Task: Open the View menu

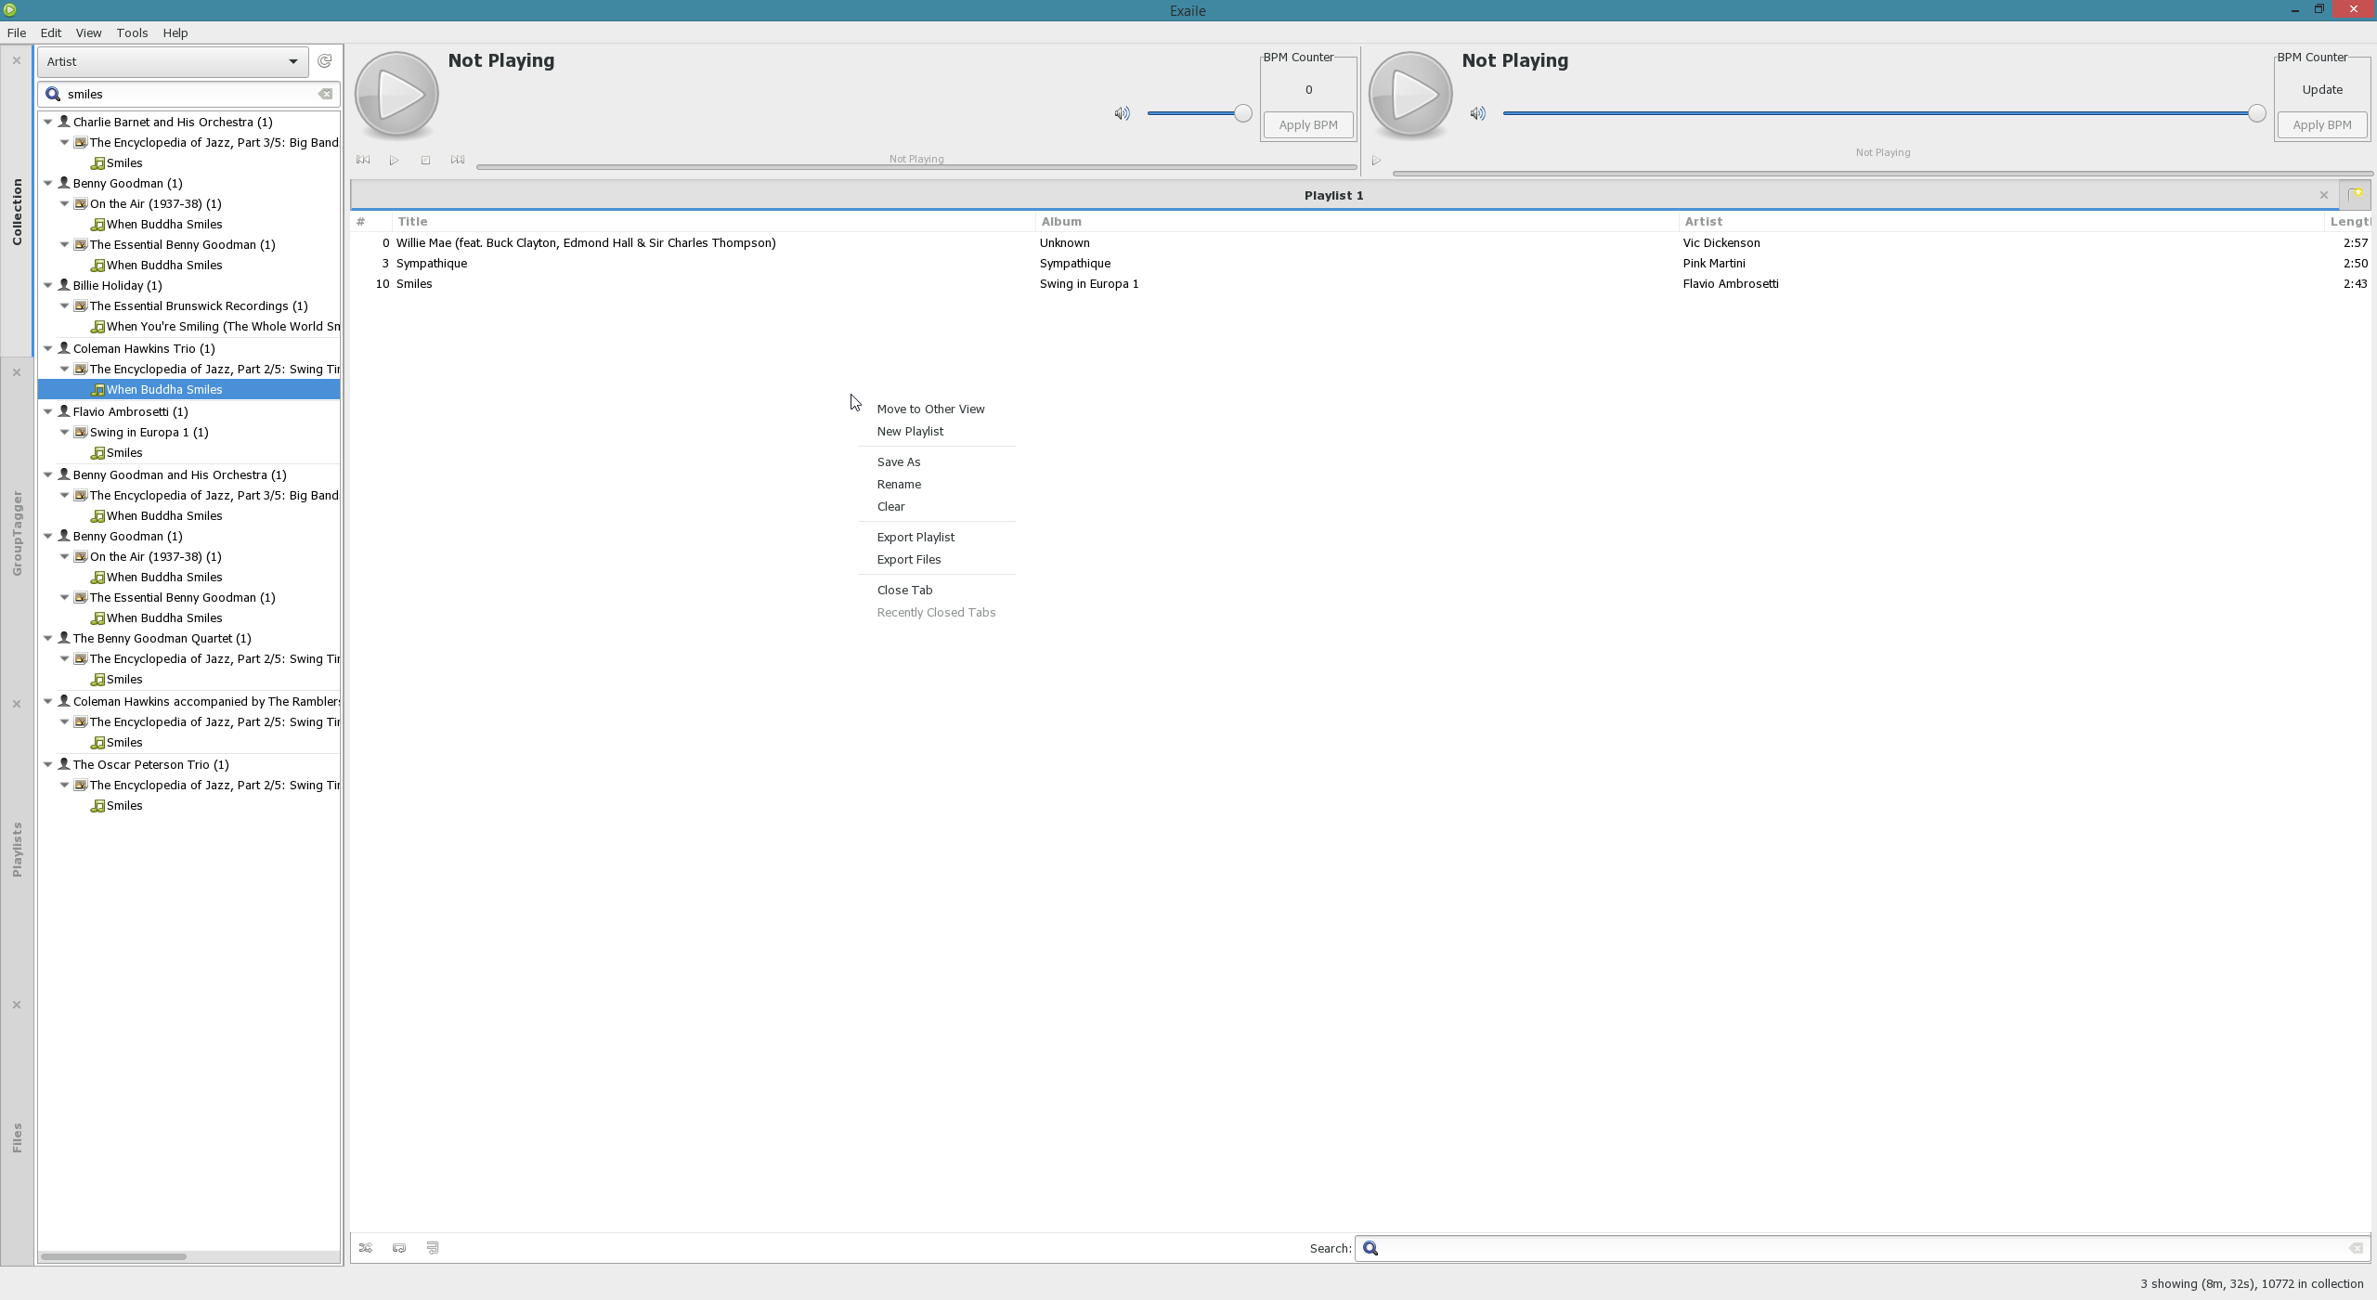Action: click(x=89, y=32)
